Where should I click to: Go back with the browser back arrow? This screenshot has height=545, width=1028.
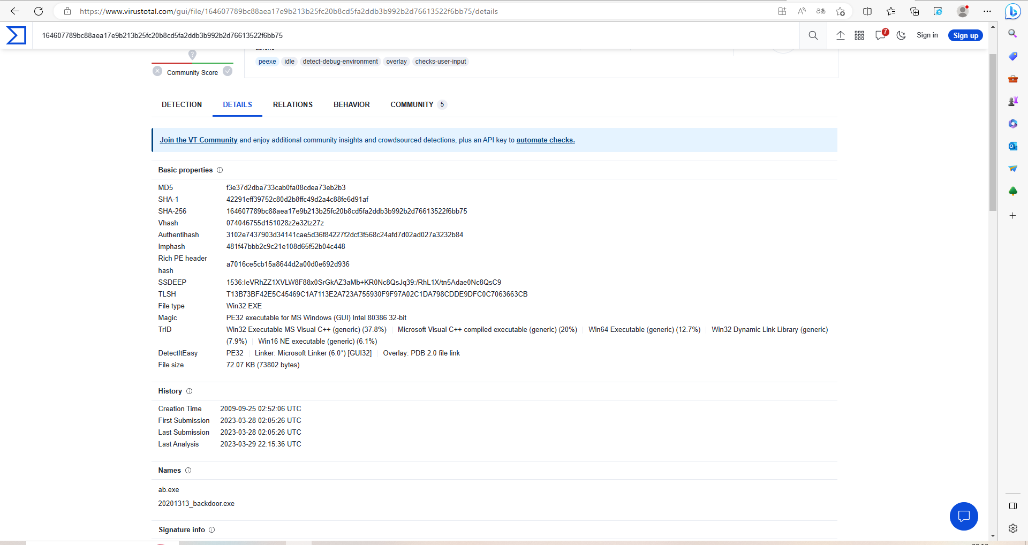click(15, 11)
